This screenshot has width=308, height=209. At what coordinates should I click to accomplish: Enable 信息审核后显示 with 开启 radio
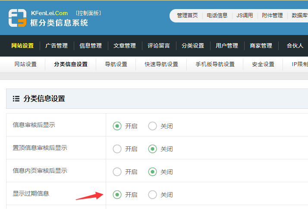pos(117,126)
